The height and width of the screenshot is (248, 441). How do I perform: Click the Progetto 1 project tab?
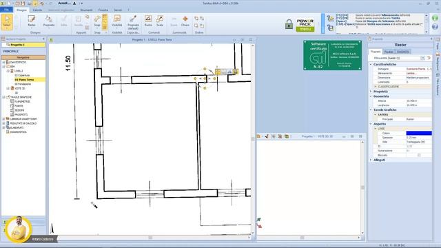click(23, 45)
